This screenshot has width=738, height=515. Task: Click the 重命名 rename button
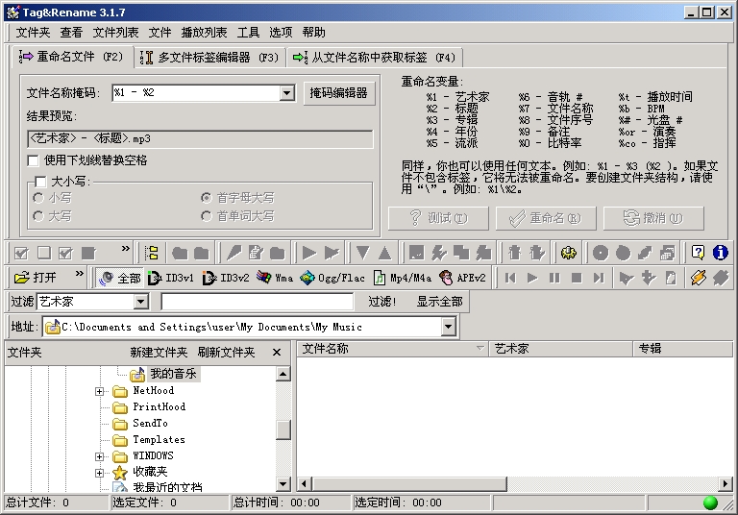pos(546,218)
